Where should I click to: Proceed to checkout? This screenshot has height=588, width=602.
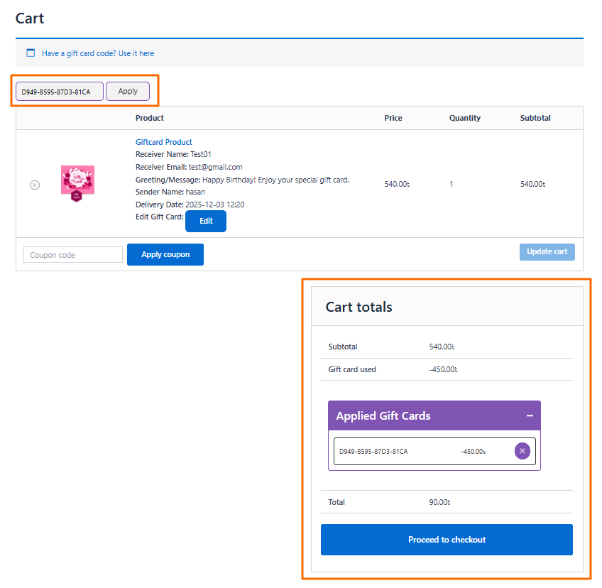447,540
